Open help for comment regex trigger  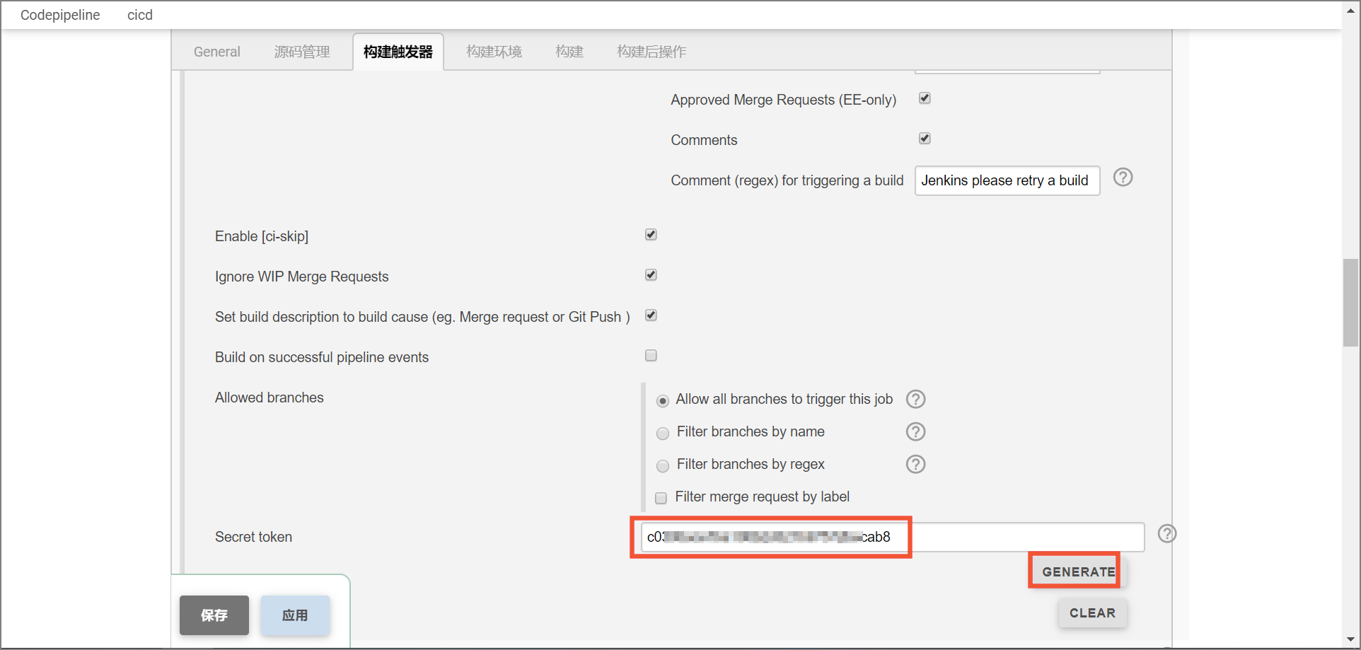click(1123, 178)
